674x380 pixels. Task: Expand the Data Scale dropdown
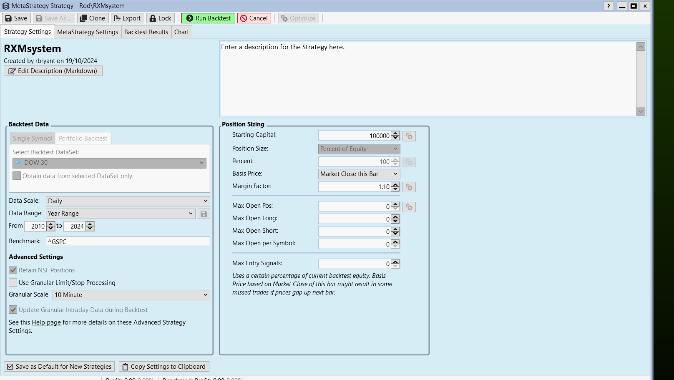click(128, 201)
